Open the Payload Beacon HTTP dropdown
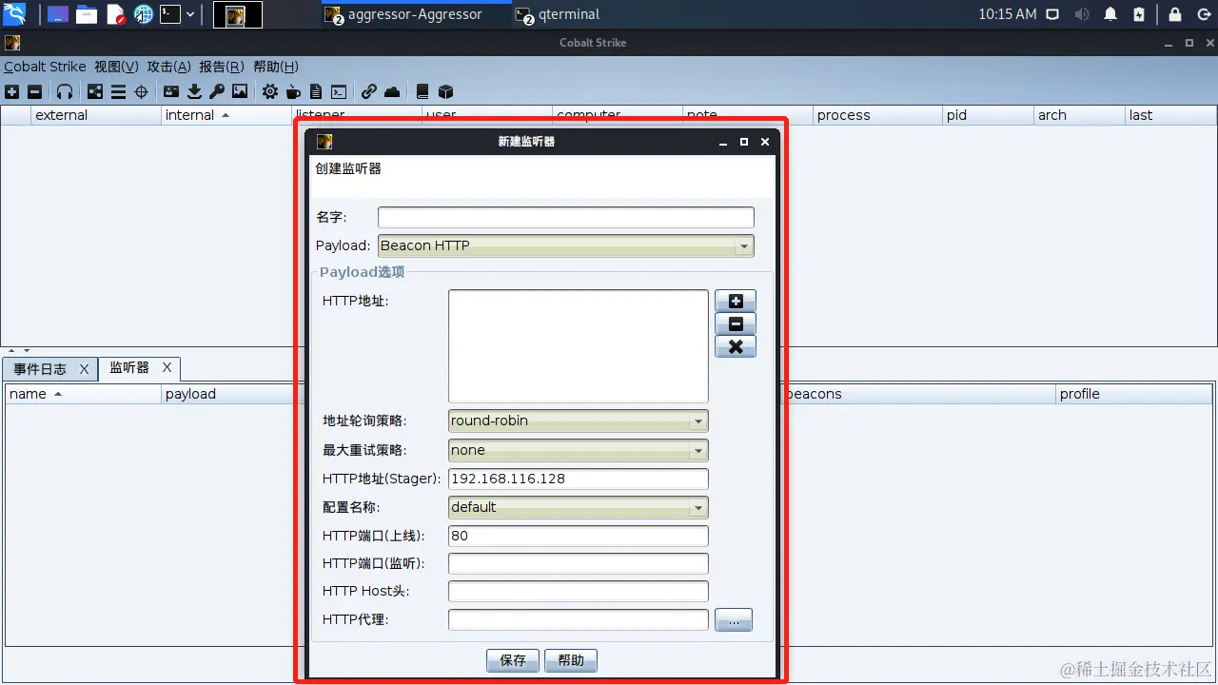 [x=566, y=245]
